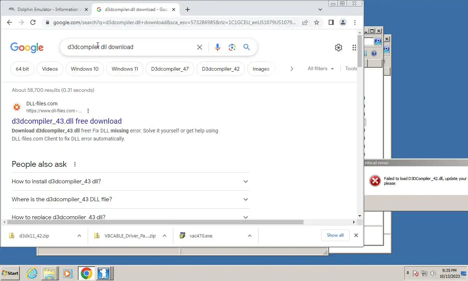Viewport: 468px width, 281px height.
Task: Share this page from the address bar
Action: (x=305, y=22)
